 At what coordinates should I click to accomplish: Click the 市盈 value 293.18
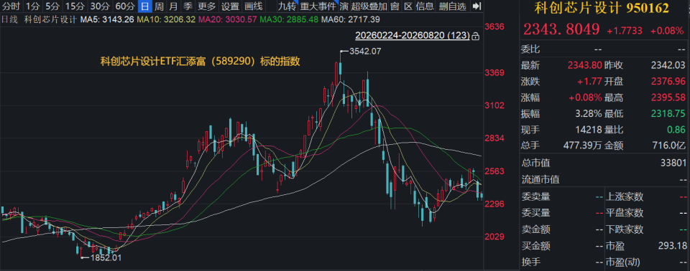(x=672, y=246)
